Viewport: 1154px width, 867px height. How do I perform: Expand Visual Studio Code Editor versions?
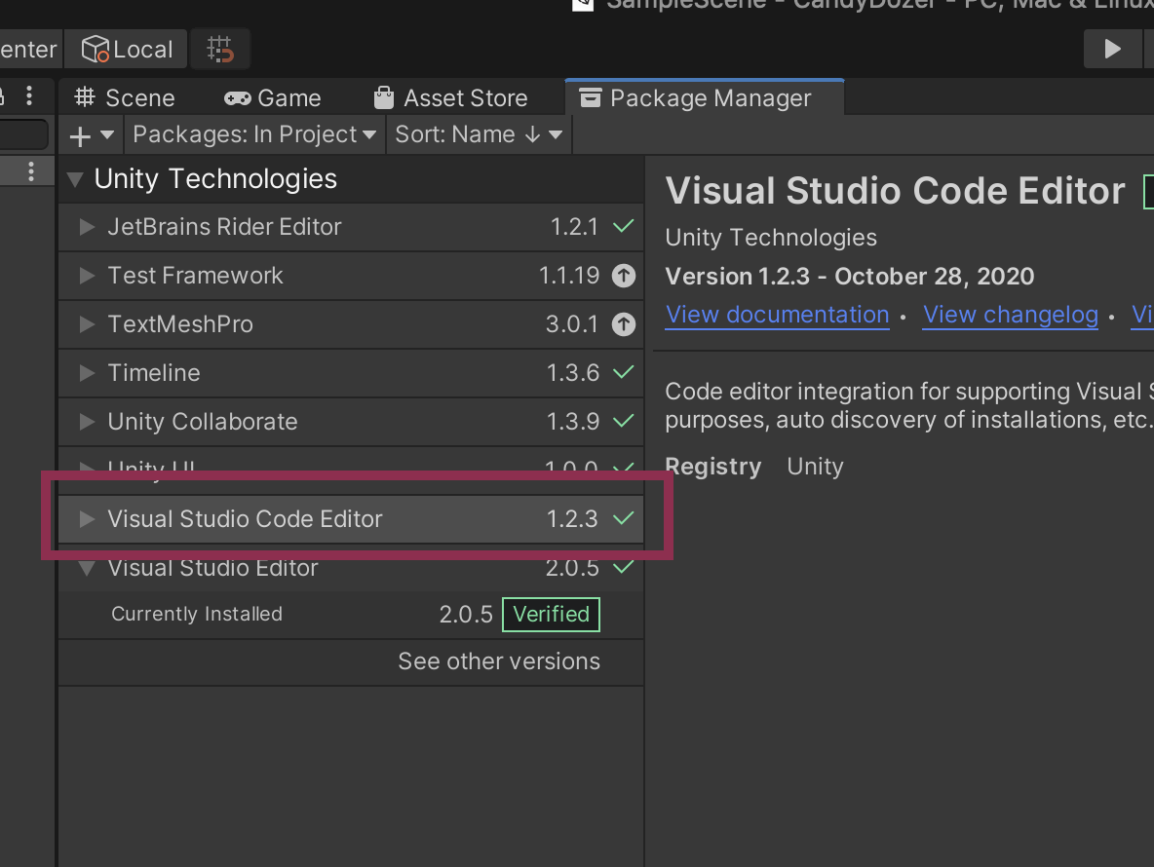(87, 518)
